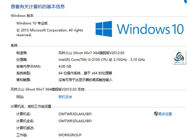Click the OEM manufacturer logo image

pos(179,58)
